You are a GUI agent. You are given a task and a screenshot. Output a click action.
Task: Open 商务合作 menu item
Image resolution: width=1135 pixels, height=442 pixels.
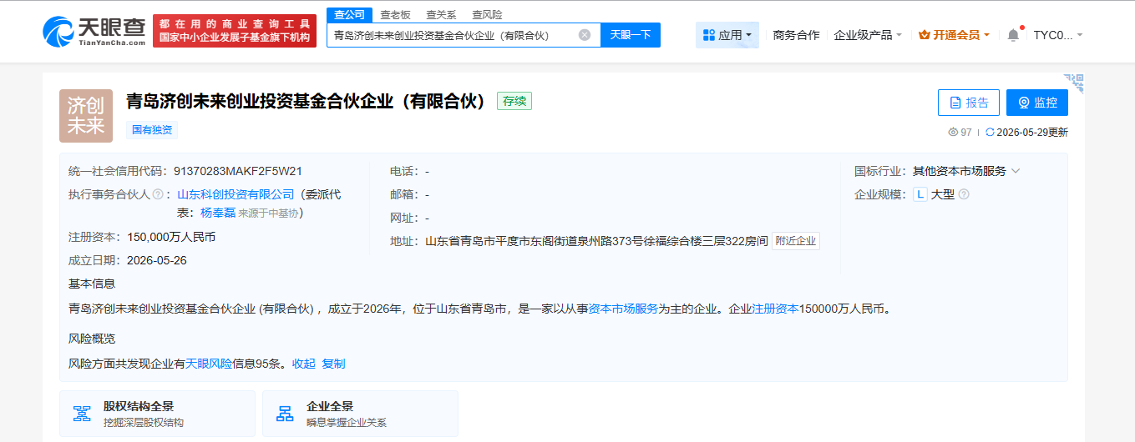(x=796, y=35)
